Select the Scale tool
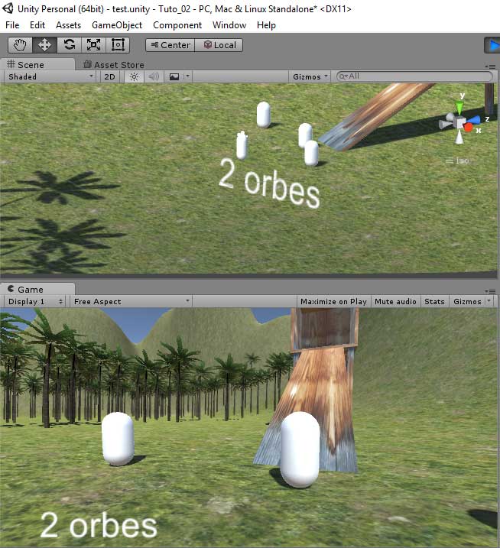 (93, 45)
